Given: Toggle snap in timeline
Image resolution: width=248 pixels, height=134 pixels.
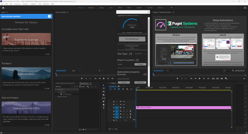Looking at the screenshot, I should pos(115,89).
